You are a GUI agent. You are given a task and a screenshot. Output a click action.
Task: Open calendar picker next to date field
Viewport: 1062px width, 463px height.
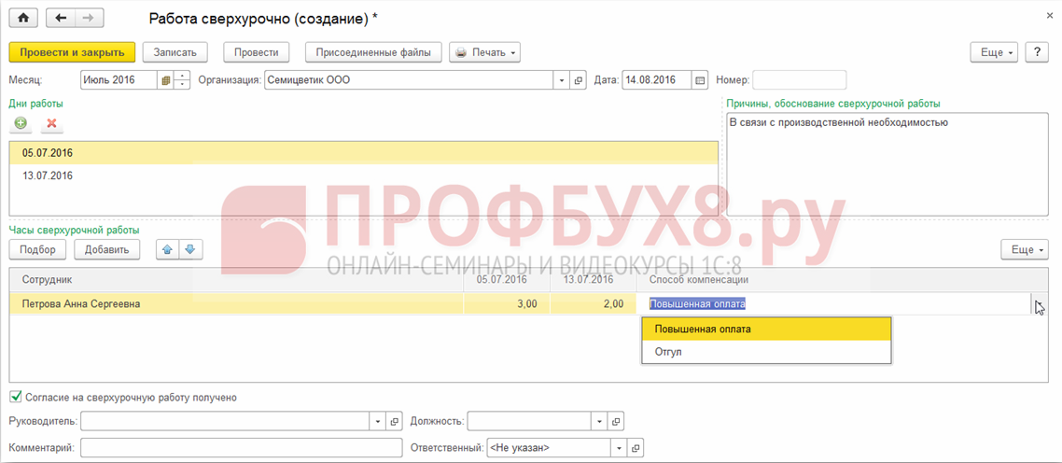(700, 80)
